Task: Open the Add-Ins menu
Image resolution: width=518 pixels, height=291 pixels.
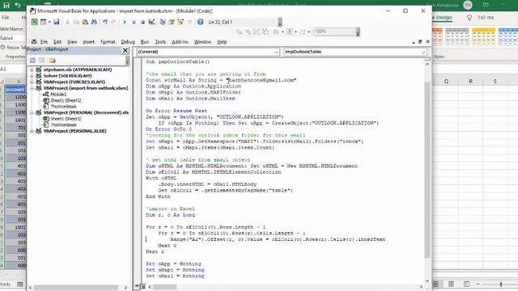Action: click(x=180, y=42)
